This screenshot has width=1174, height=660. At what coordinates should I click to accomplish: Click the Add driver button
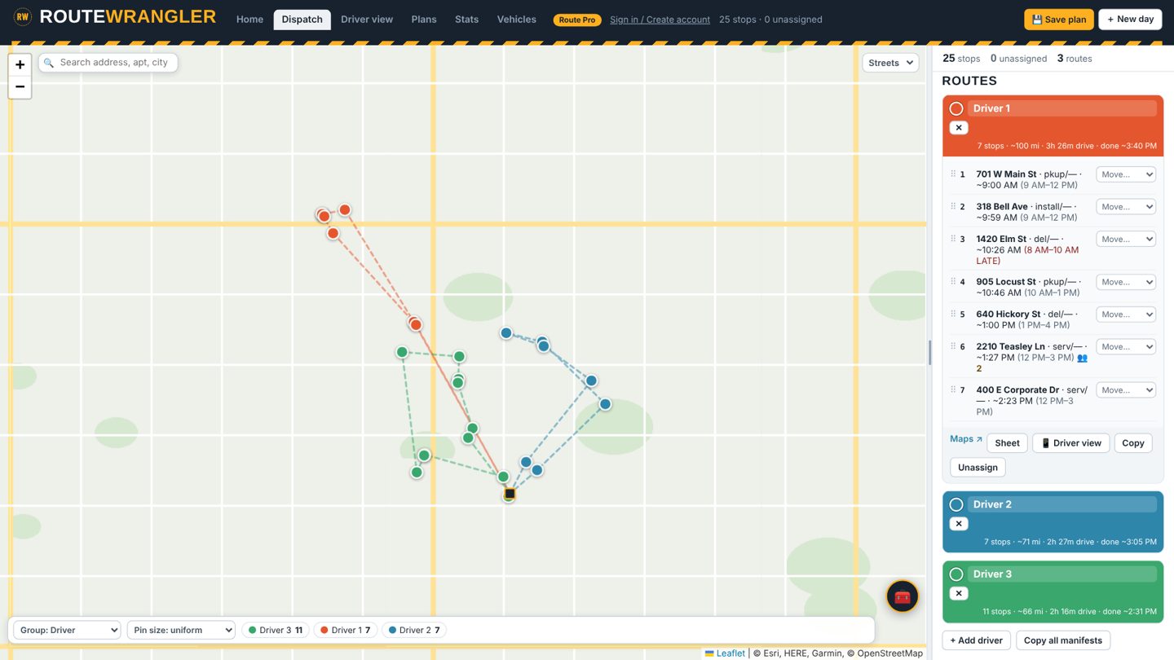pos(977,640)
